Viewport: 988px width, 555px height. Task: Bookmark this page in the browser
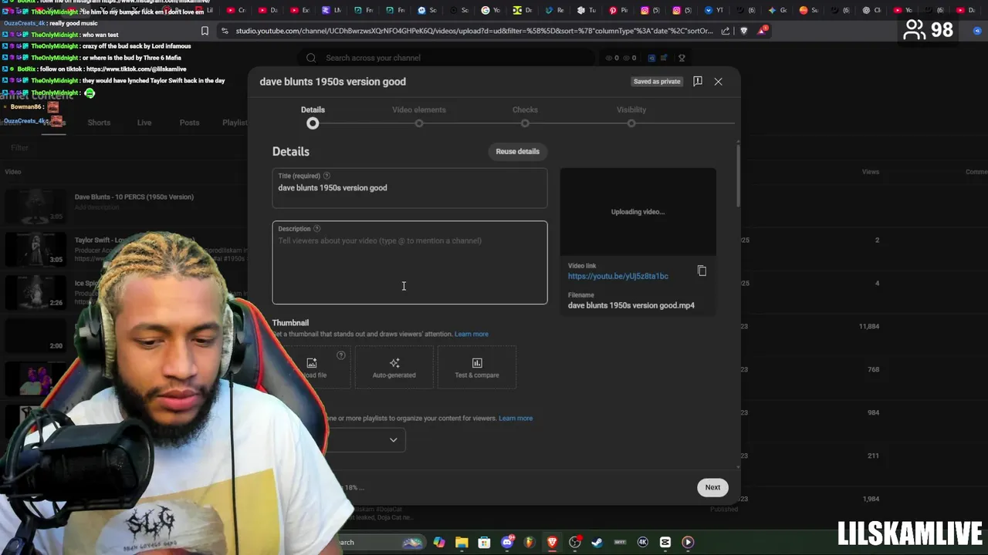[205, 31]
